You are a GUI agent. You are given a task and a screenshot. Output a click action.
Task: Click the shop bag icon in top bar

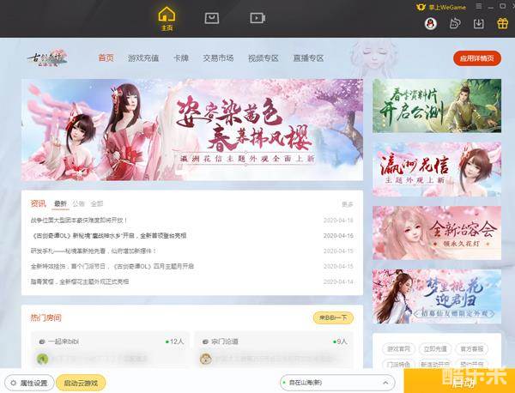(x=212, y=17)
